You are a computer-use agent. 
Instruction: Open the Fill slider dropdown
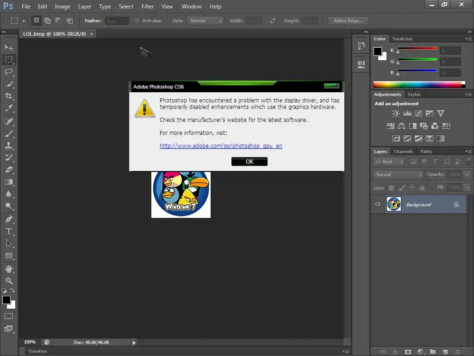coord(468,188)
